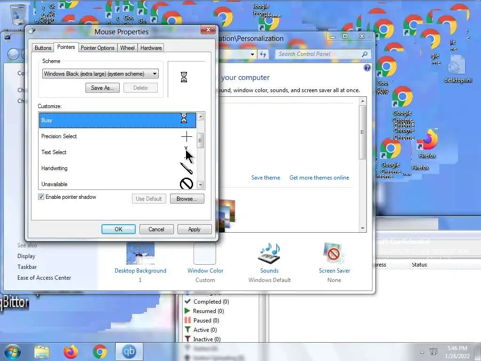The height and width of the screenshot is (361, 481).
Task: Click the network tray icon
Action: pyautogui.click(x=434, y=352)
